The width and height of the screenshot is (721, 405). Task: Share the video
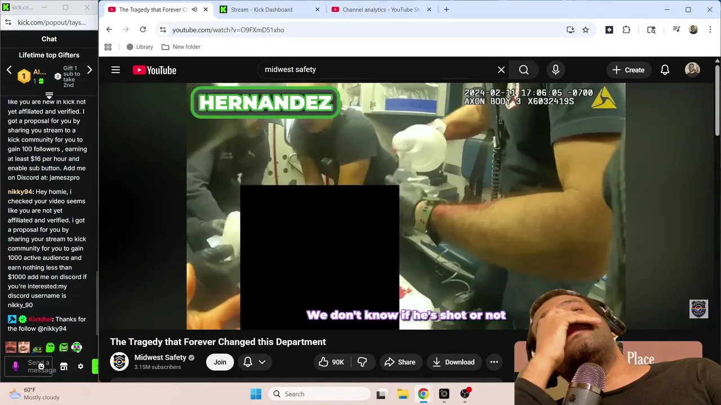click(400, 362)
